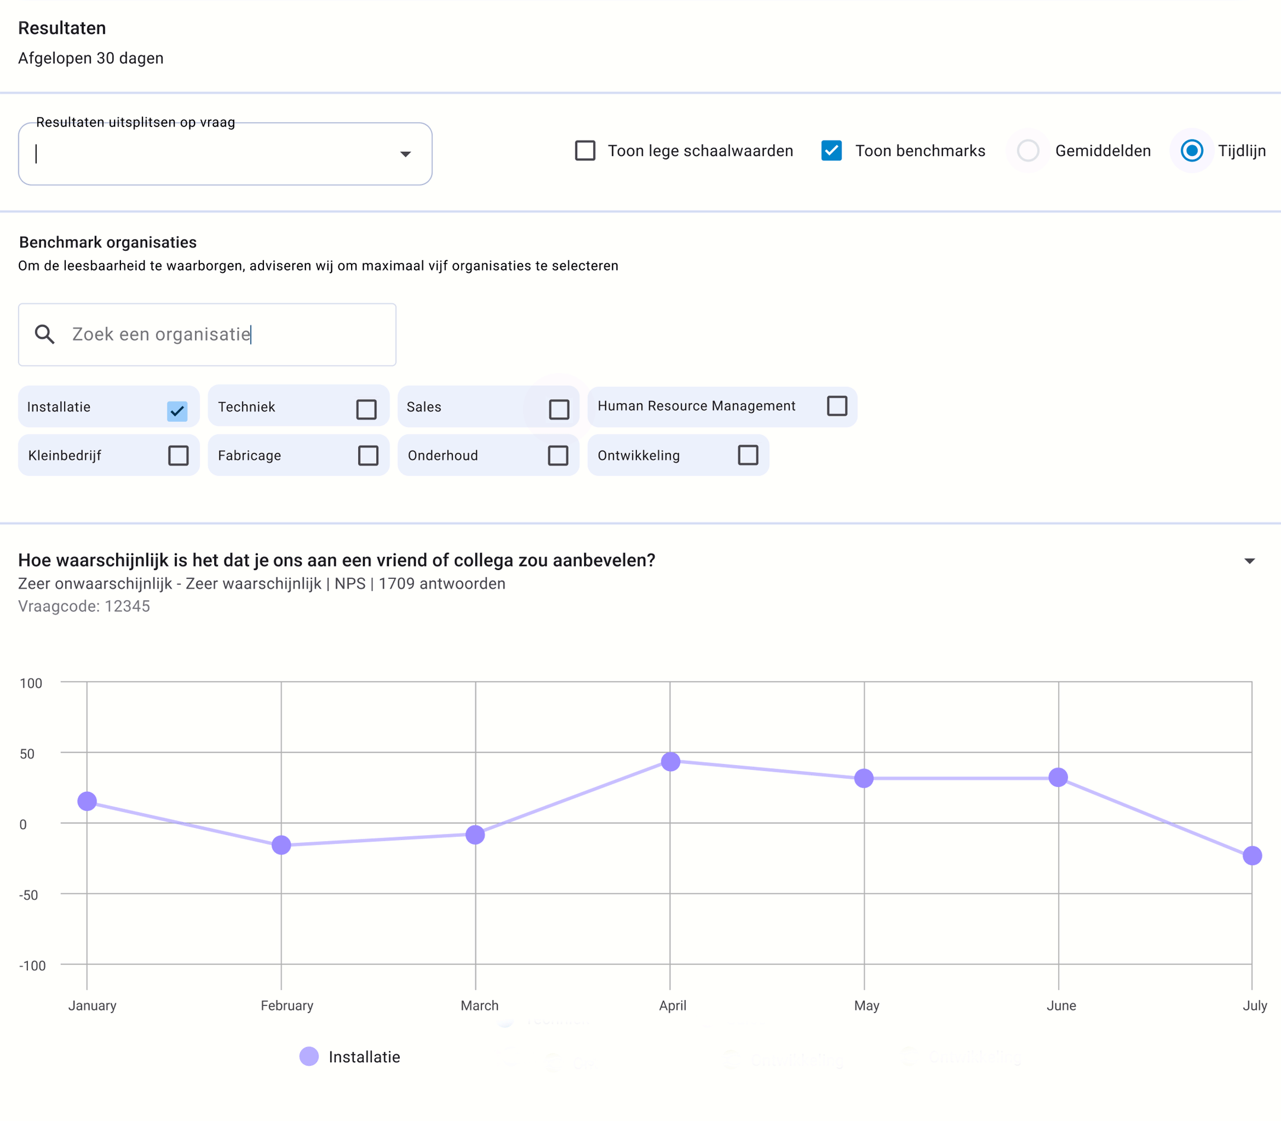Click the Installatie legend color dot
The image size is (1281, 1121).
[309, 1056]
